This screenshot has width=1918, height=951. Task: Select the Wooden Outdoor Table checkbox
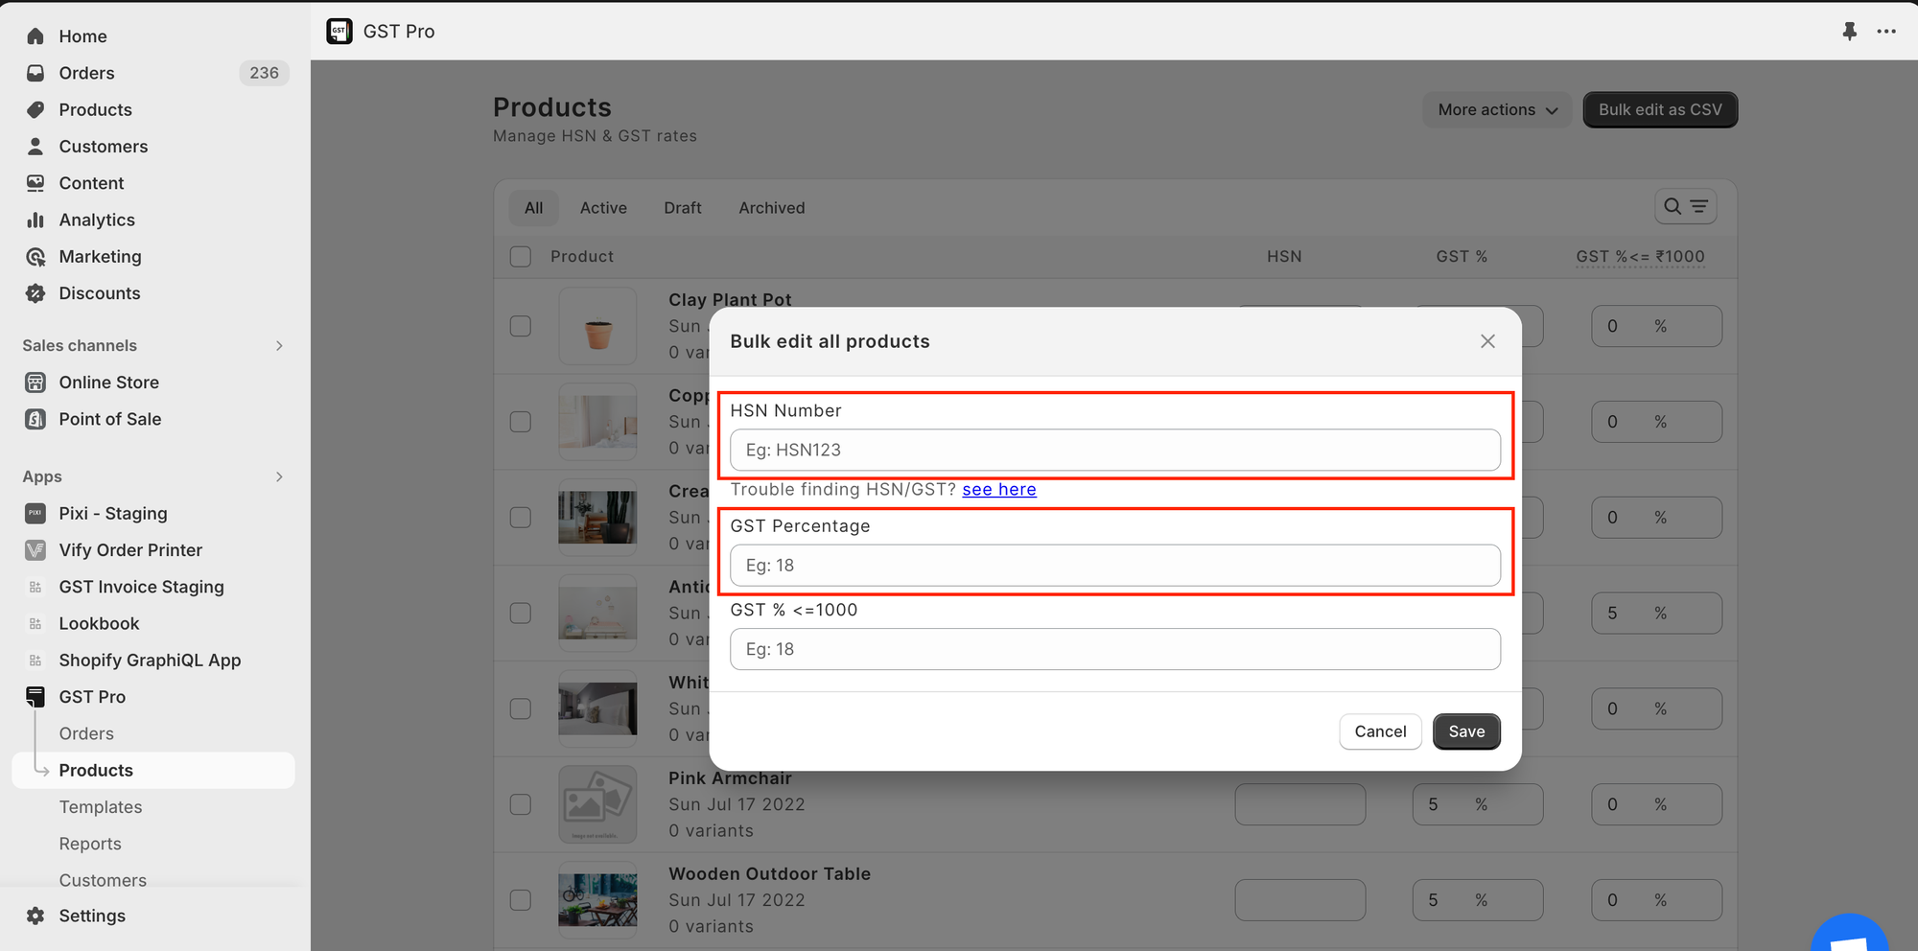tap(521, 900)
